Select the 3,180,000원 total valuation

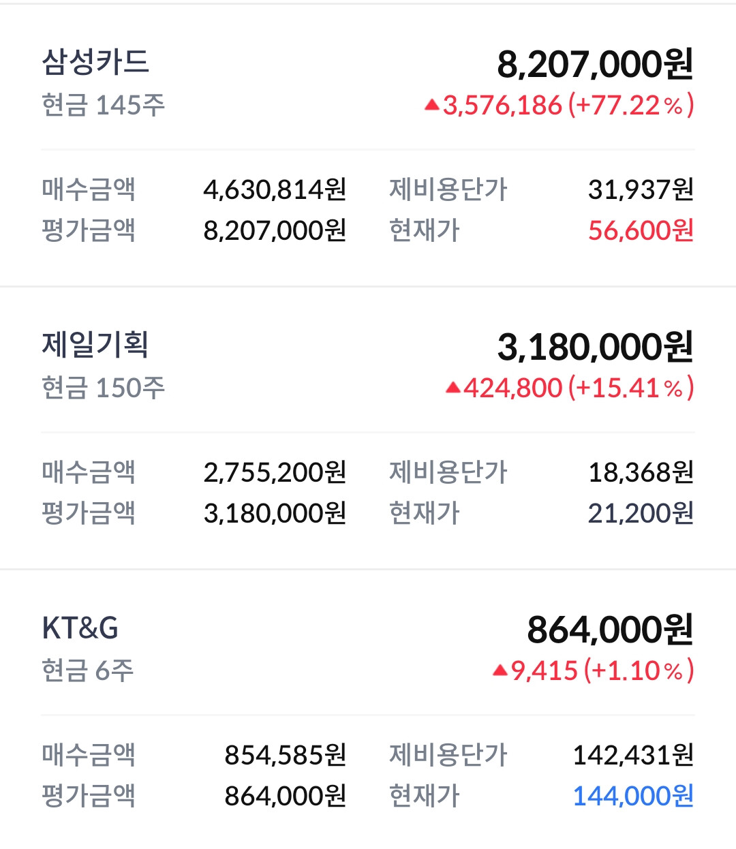click(x=595, y=347)
